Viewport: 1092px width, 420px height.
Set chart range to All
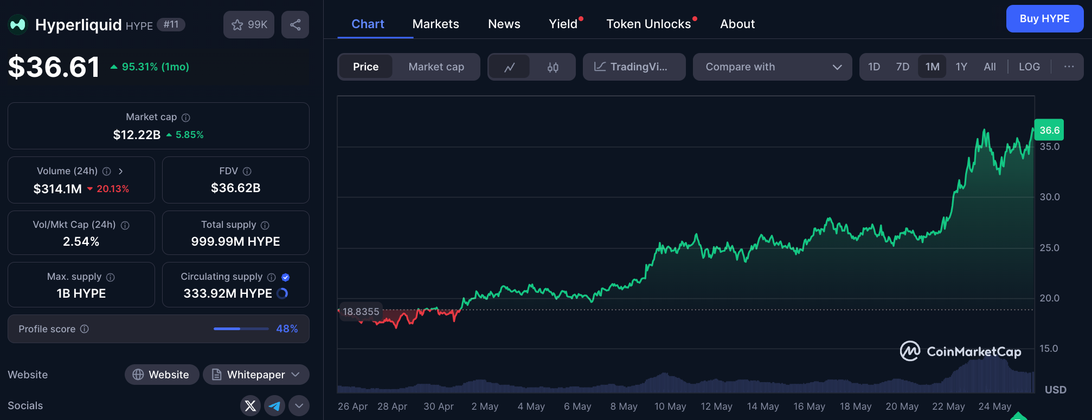coord(990,67)
